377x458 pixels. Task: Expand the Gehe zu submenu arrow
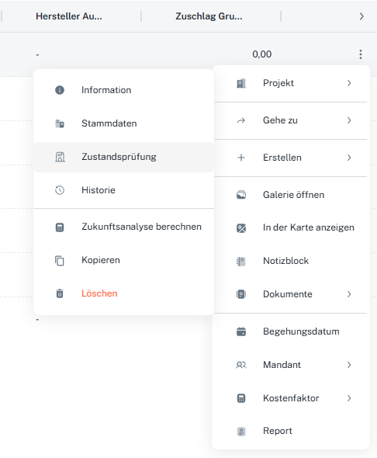pos(349,120)
